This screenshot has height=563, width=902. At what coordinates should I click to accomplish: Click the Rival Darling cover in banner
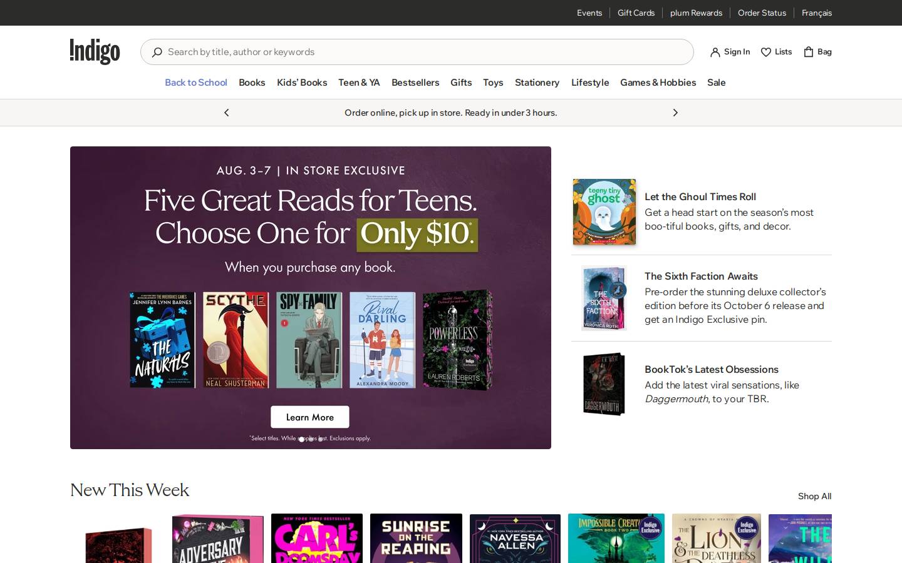point(382,340)
